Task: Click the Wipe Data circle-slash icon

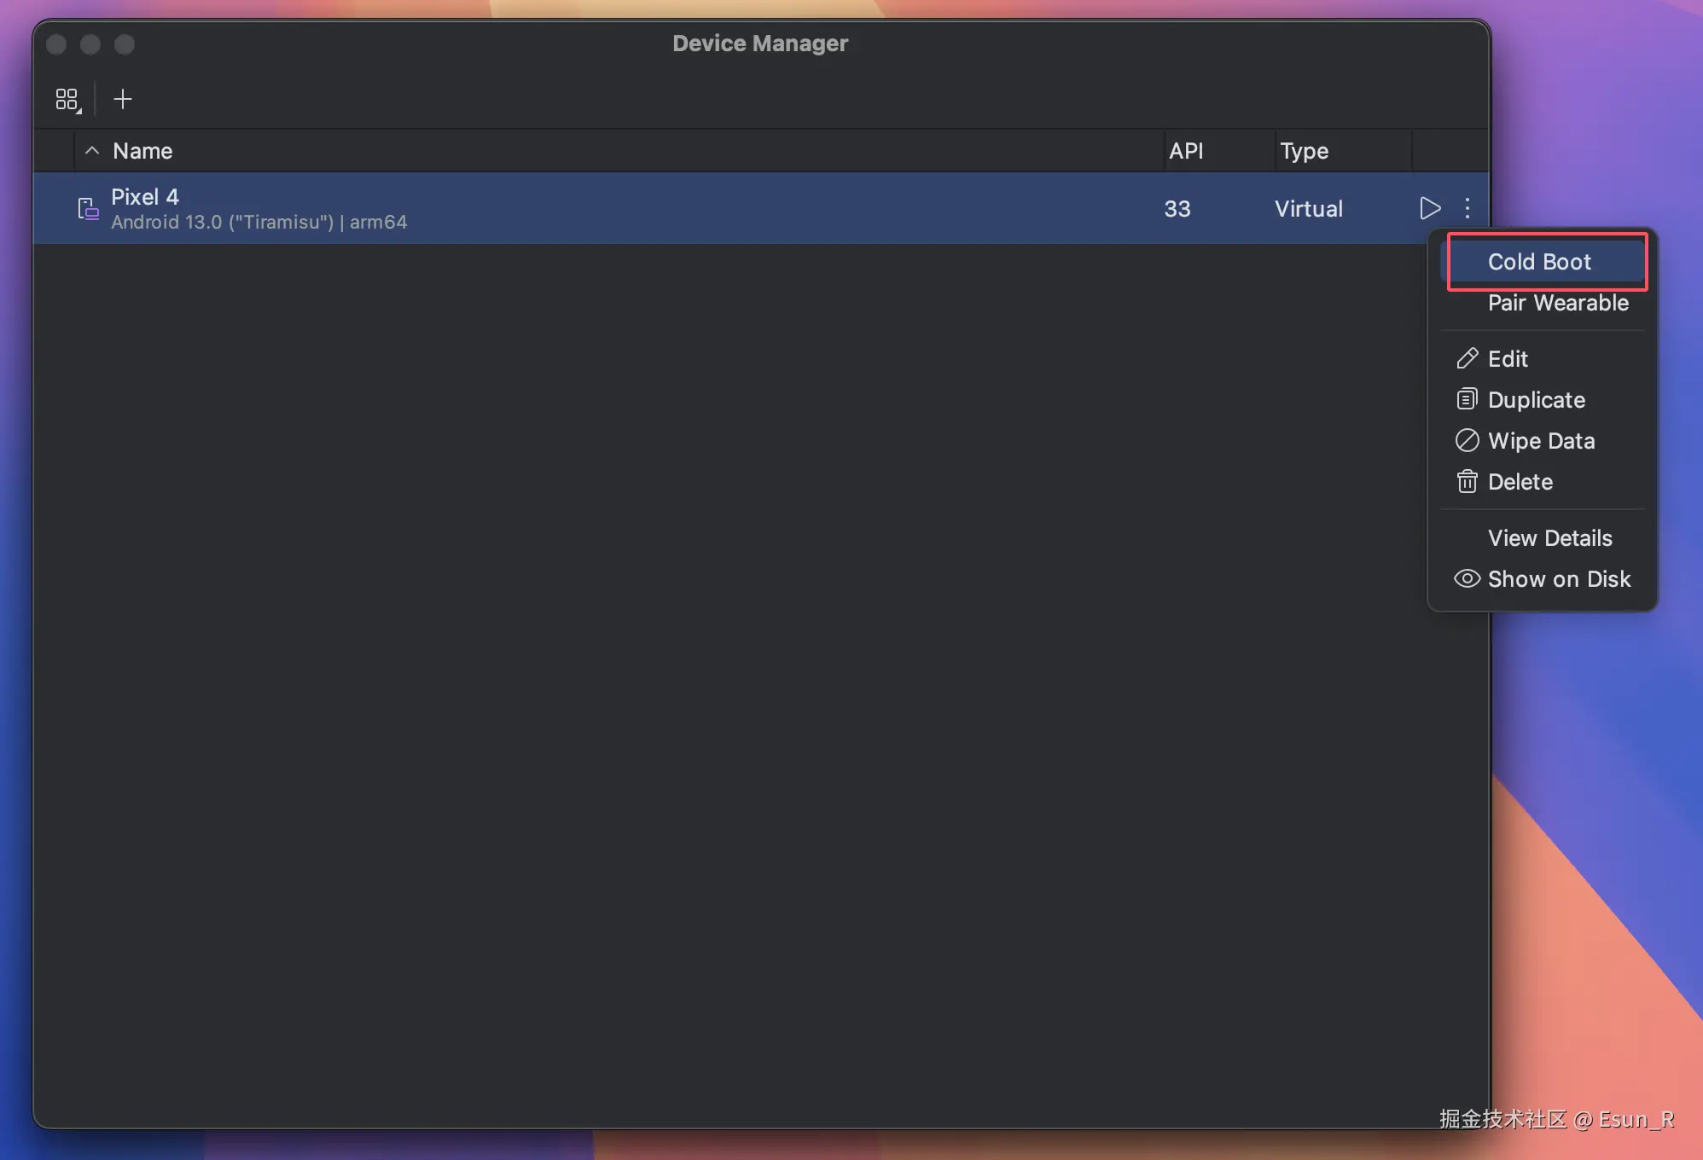Action: tap(1467, 441)
